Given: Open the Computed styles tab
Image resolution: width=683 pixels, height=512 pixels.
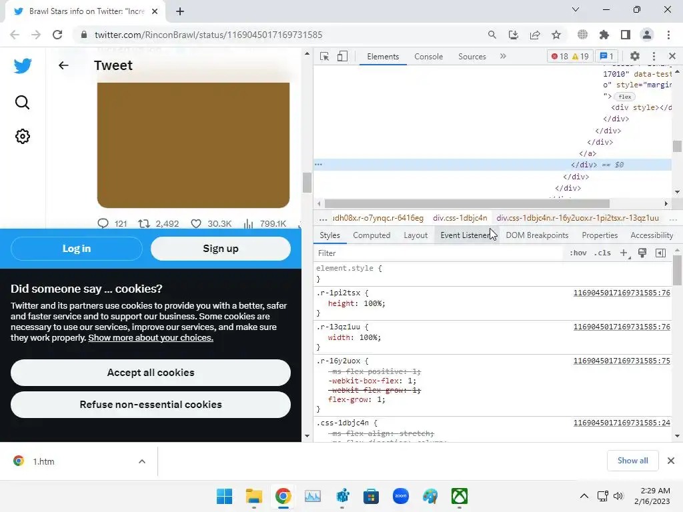Looking at the screenshot, I should click(372, 235).
